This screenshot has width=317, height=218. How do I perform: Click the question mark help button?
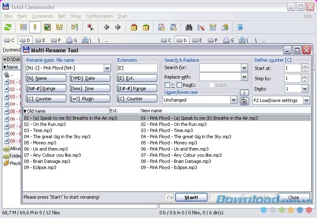pyautogui.click(x=244, y=93)
